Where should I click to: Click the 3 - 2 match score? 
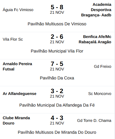[57, 91]
